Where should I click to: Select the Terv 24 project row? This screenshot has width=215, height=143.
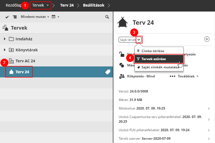[x=56, y=72]
